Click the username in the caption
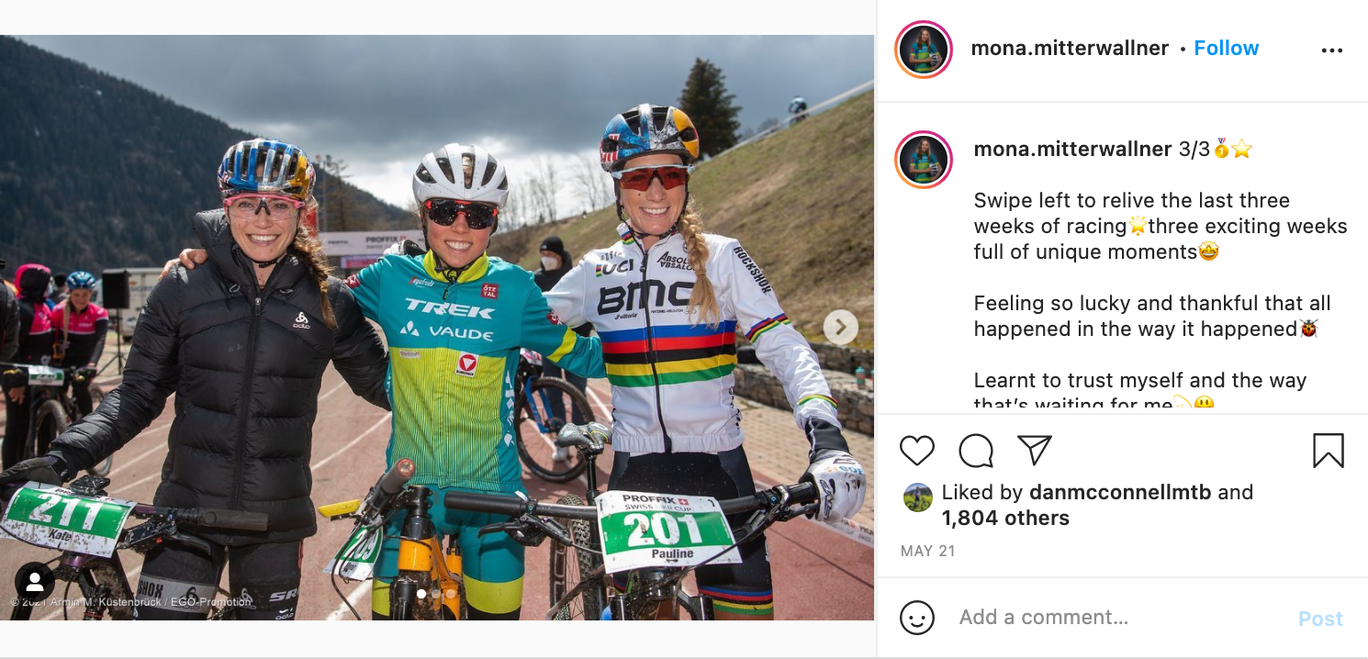 click(x=1072, y=150)
